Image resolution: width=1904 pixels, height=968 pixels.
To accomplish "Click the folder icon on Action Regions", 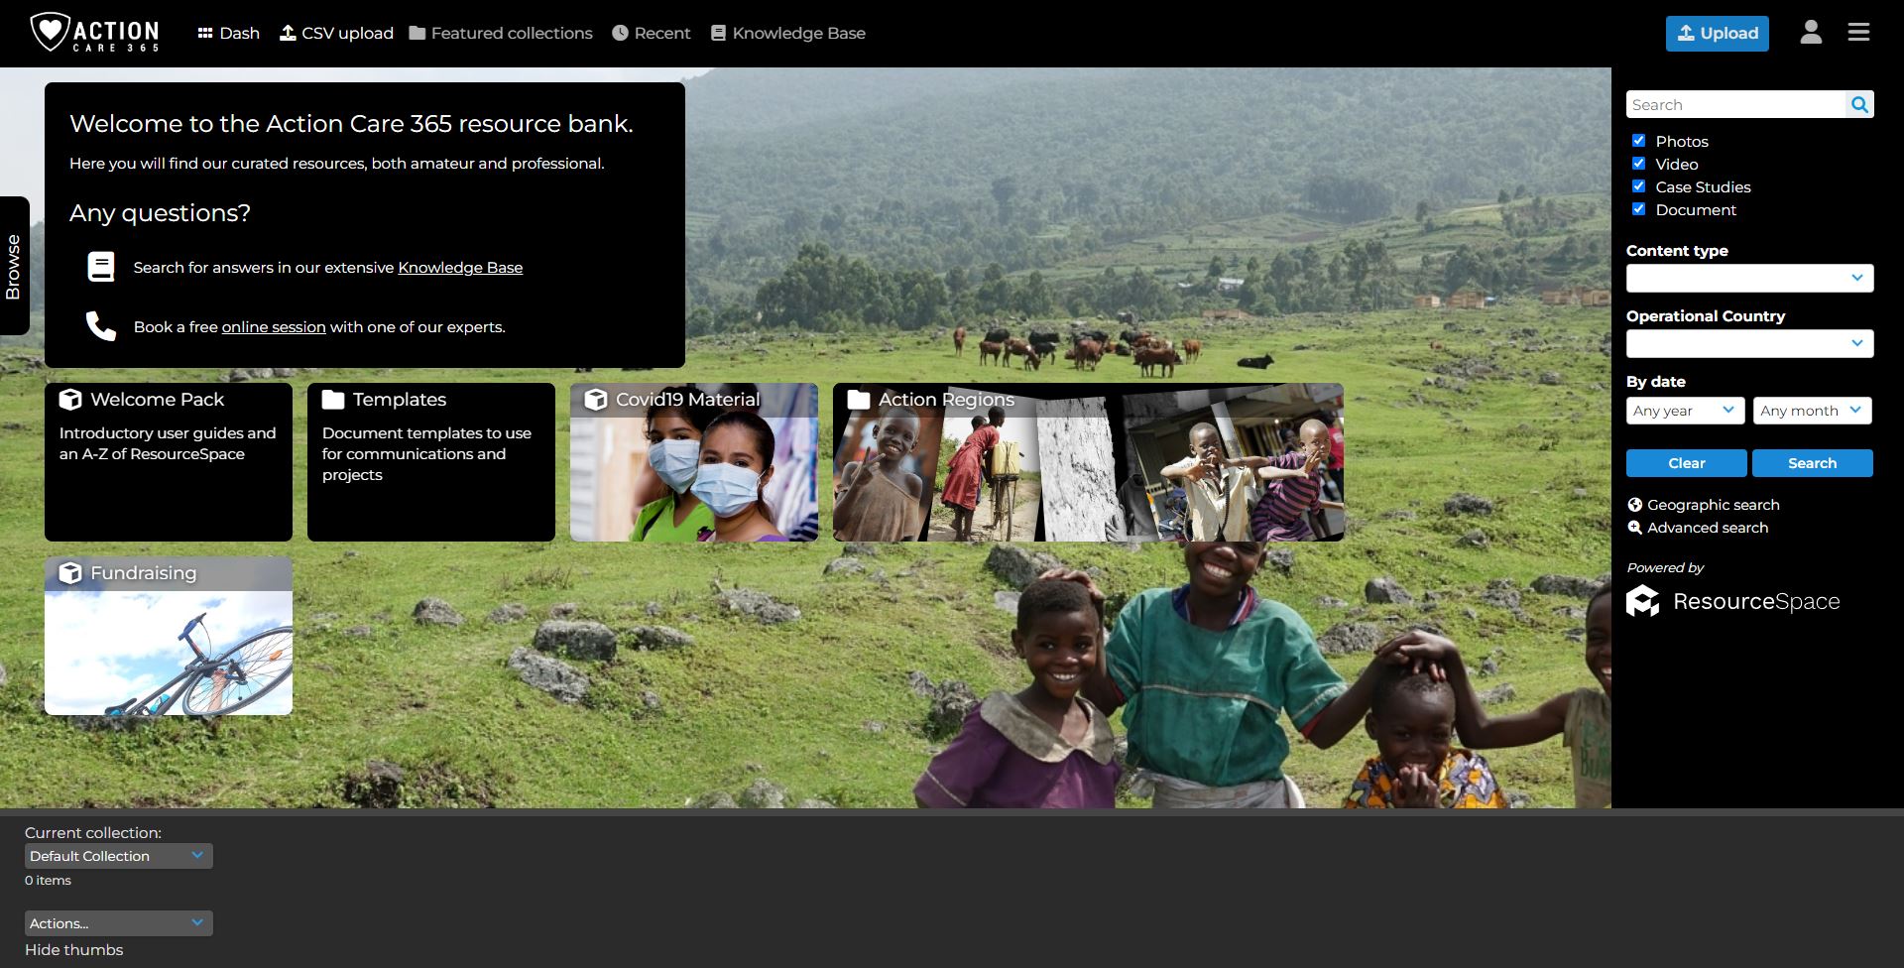I will (859, 400).
